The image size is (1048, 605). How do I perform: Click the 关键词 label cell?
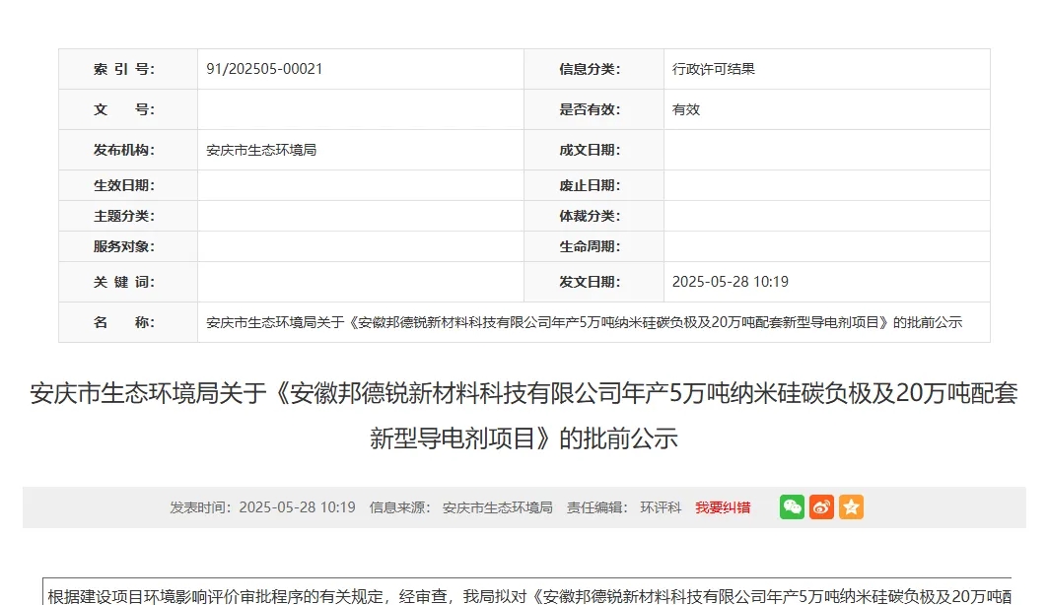[128, 282]
